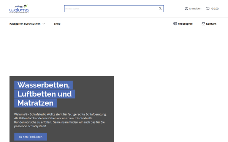Select the Waluma Schlafstudio Wolitz description paragraph
The width and height of the screenshot is (228, 142).
coord(60,120)
